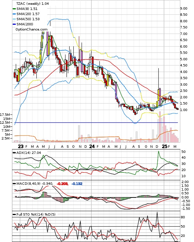Click the red -0.203 MACD signal value
This screenshot has height=242, width=194.
click(62, 184)
